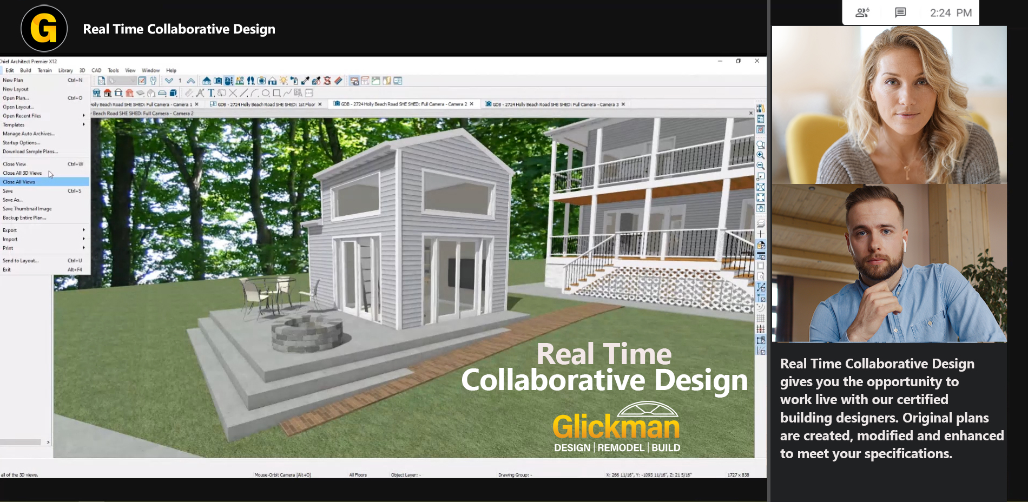Screen dimensions: 1028x502
Task: Go up one floor with chevron
Action: click(x=191, y=81)
